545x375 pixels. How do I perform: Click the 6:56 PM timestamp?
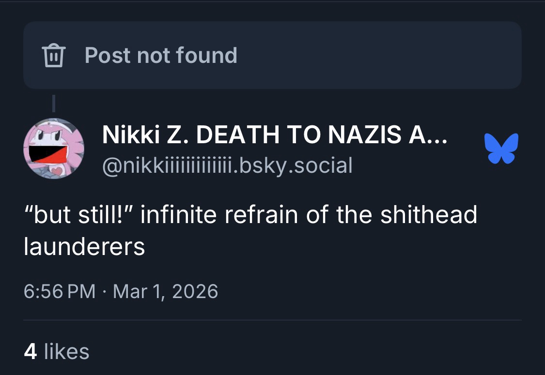point(59,292)
